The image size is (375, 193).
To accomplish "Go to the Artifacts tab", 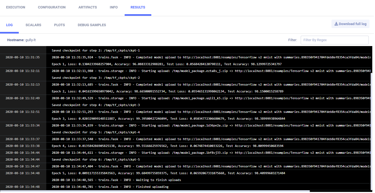I will (88, 7).
